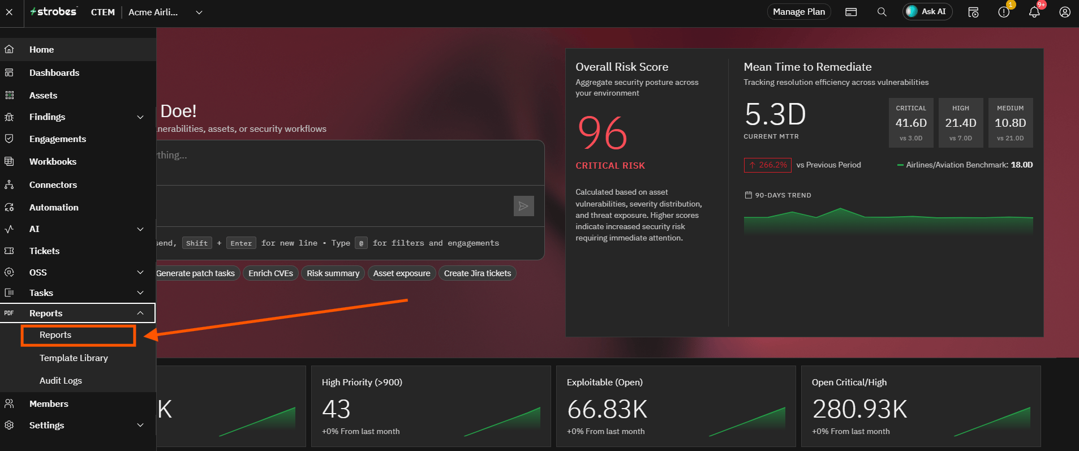The width and height of the screenshot is (1079, 451).
Task: Expand the Findings menu chevron
Action: pyautogui.click(x=140, y=117)
